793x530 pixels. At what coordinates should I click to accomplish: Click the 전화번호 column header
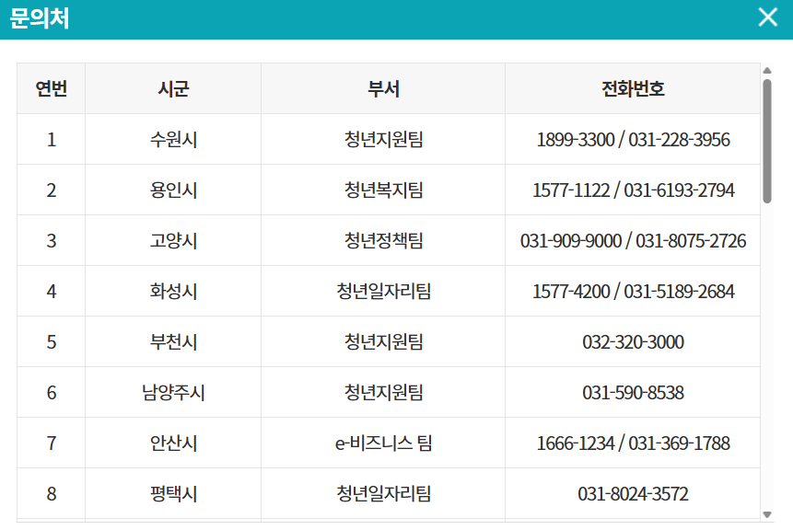coord(633,87)
